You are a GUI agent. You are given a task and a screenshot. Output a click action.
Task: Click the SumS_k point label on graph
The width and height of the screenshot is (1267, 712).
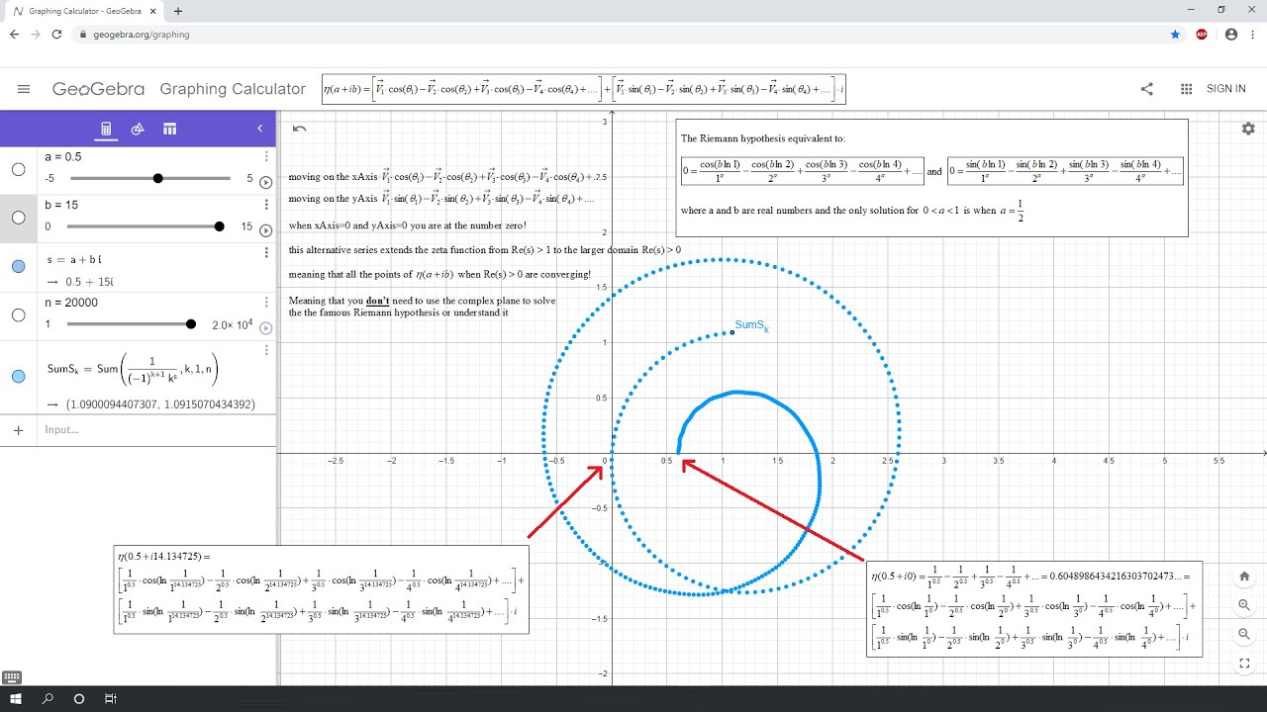751,325
